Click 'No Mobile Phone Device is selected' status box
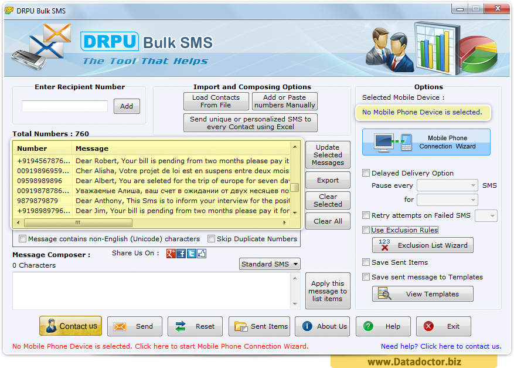Image resolution: width=514 pixels, height=368 pixels. tap(423, 112)
